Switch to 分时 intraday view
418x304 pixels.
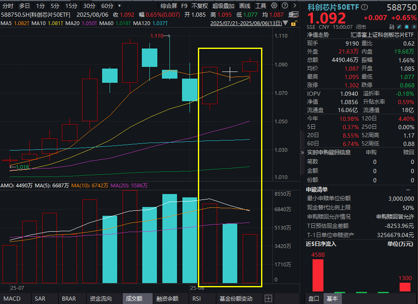click(x=7, y=5)
